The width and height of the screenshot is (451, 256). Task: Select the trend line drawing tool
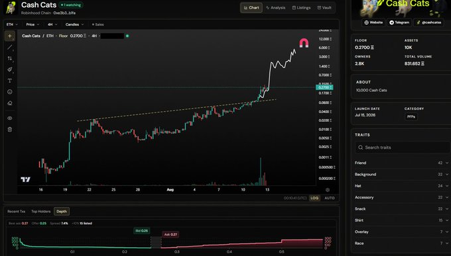pyautogui.click(x=10, y=47)
